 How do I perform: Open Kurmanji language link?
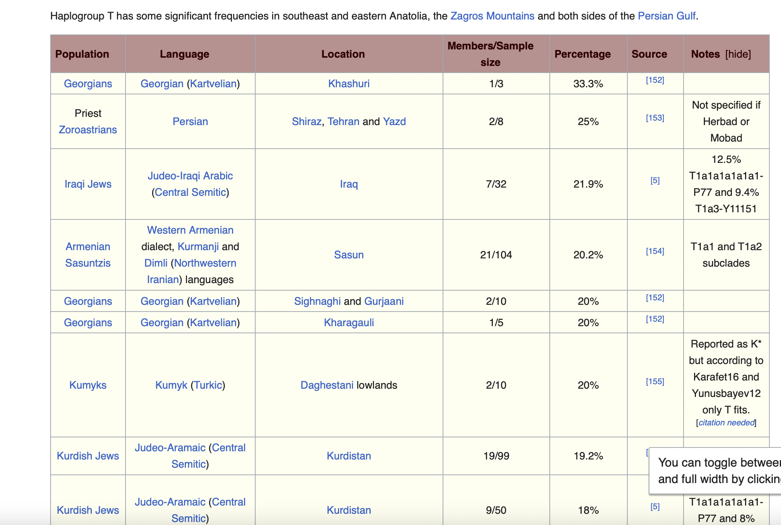[198, 246]
